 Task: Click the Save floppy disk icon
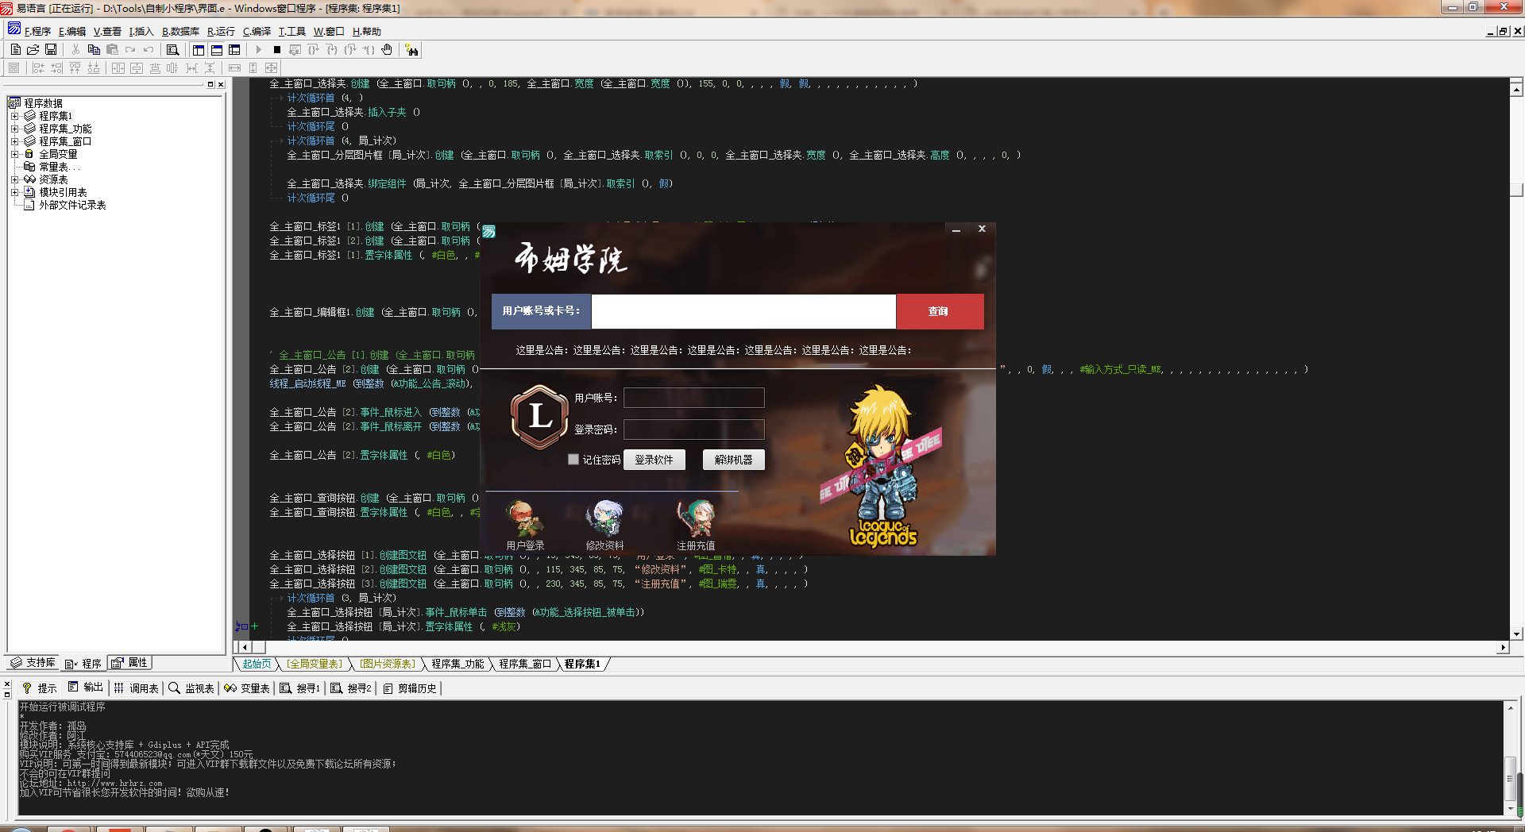[51, 49]
